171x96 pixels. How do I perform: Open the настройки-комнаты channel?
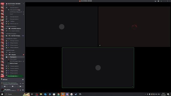[x=15, y=29]
